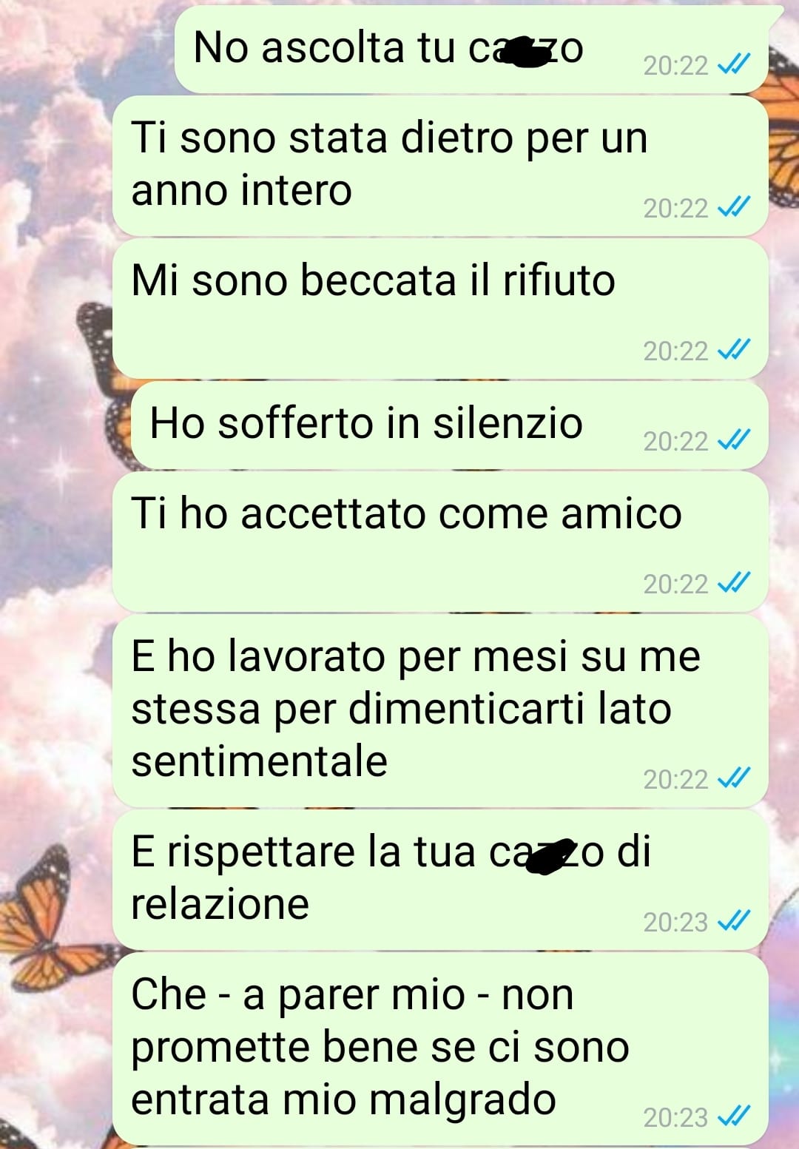Click the 20:23 timestamp on 'relazione' message
799x1149 pixels.
click(x=675, y=922)
